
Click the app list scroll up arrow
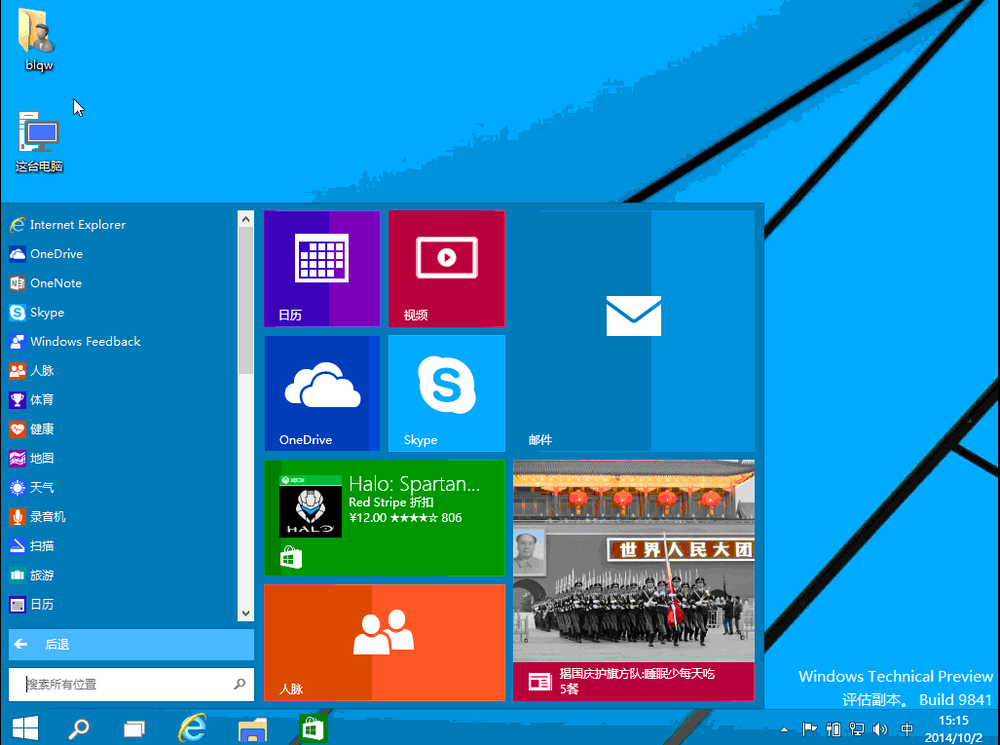tap(245, 219)
